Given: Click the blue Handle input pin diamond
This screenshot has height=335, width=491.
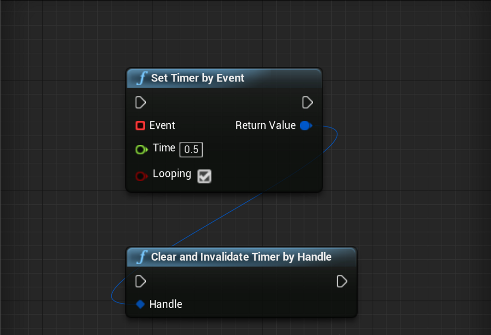Looking at the screenshot, I should 140,304.
